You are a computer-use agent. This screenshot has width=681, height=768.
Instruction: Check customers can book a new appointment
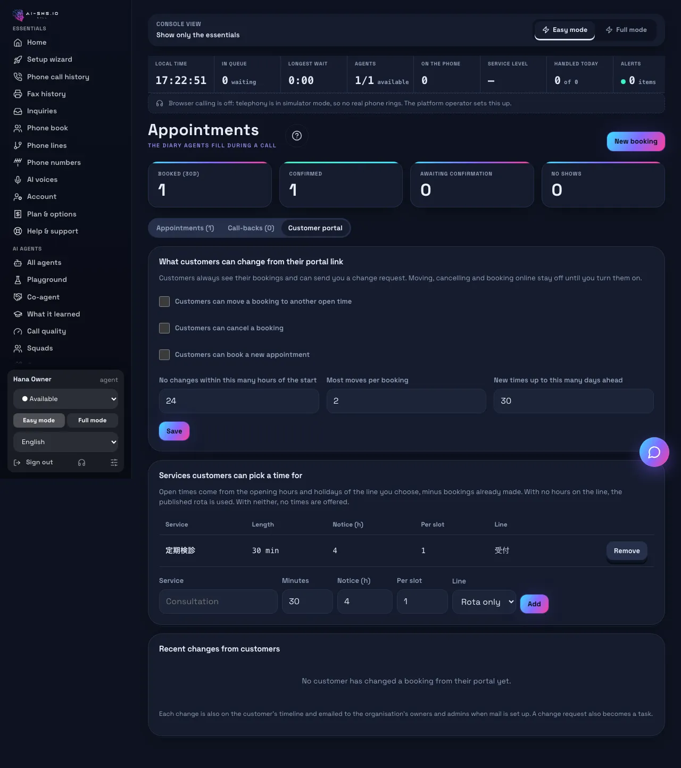pos(164,355)
